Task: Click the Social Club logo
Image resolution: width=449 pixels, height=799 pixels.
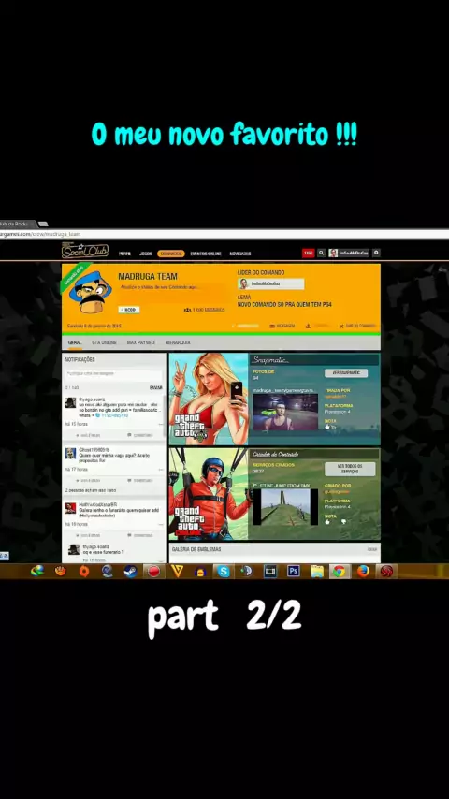Action: [x=84, y=251]
